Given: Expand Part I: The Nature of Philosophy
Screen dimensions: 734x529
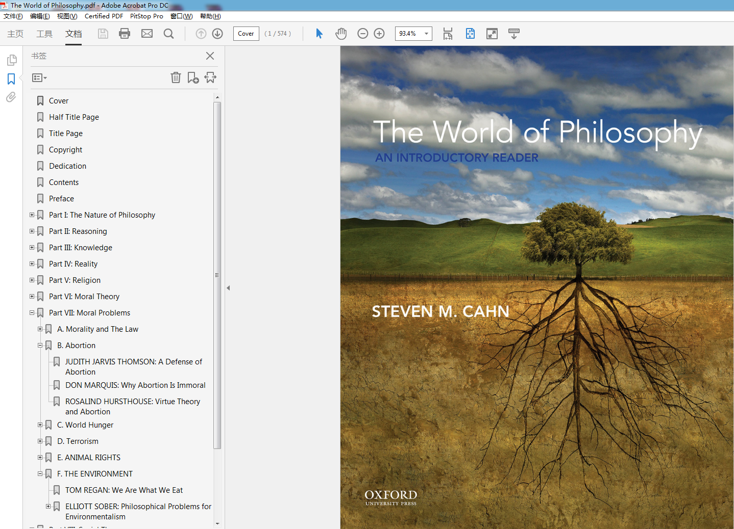Looking at the screenshot, I should (x=32, y=215).
